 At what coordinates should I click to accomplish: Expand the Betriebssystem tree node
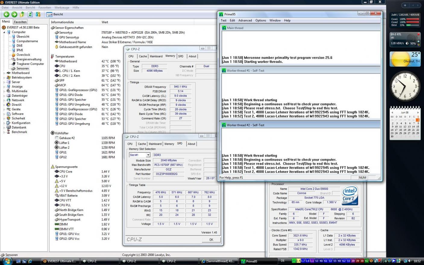pyautogui.click(x=4, y=78)
